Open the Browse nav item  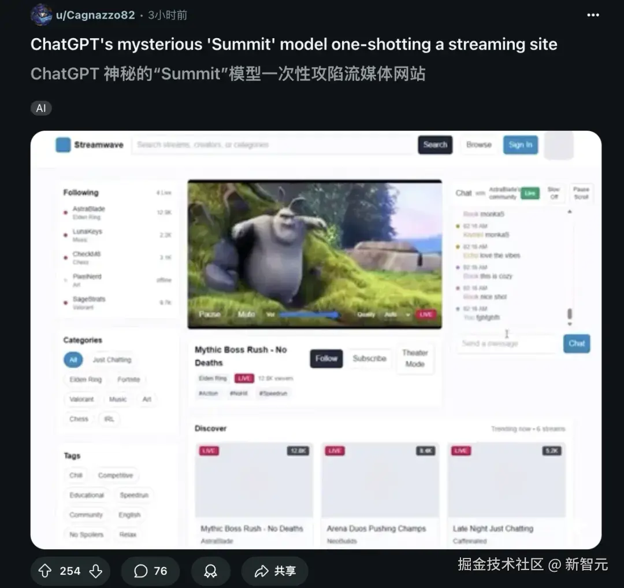click(479, 145)
